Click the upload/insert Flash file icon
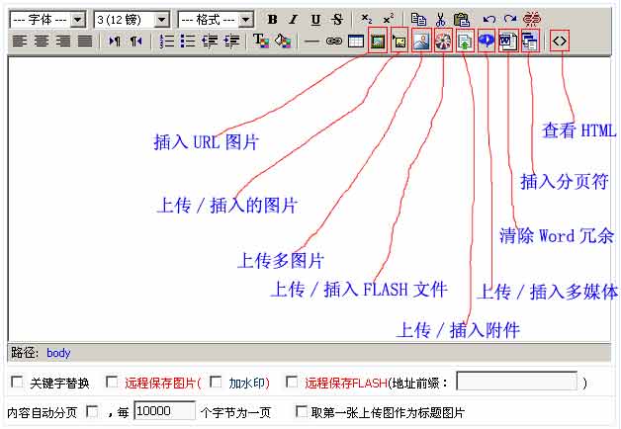Image resolution: width=621 pixels, height=429 pixels. point(443,42)
